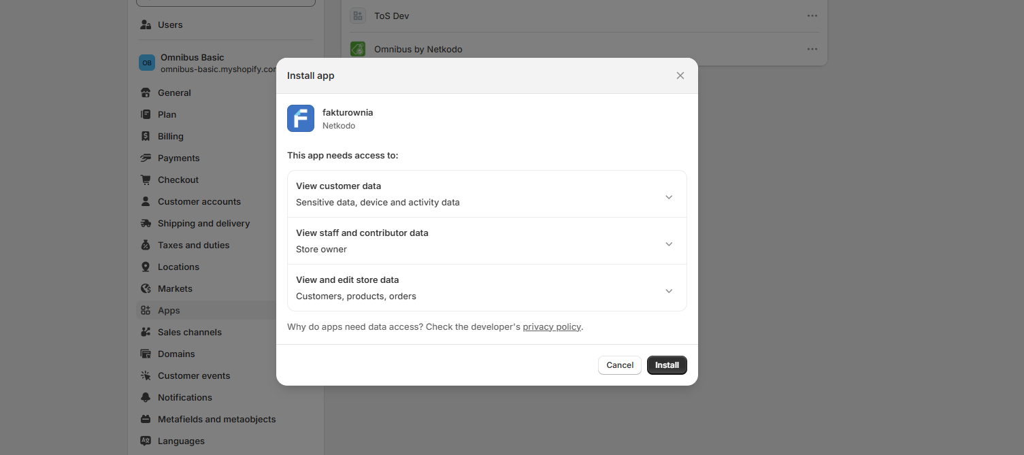Click the Domains icon in sidebar

click(x=146, y=354)
